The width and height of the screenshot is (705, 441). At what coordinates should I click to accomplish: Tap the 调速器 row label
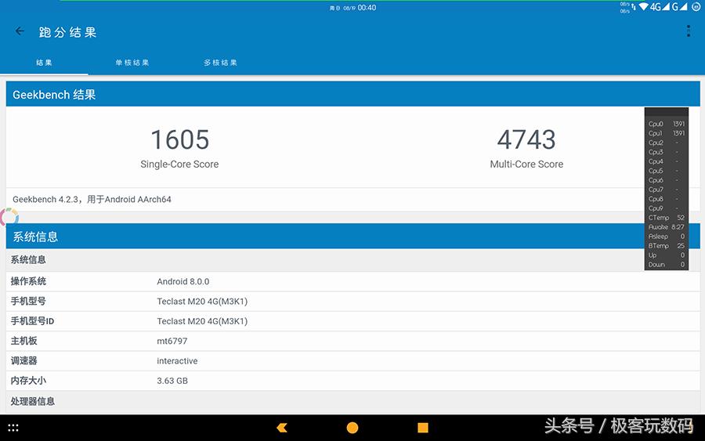(23, 360)
